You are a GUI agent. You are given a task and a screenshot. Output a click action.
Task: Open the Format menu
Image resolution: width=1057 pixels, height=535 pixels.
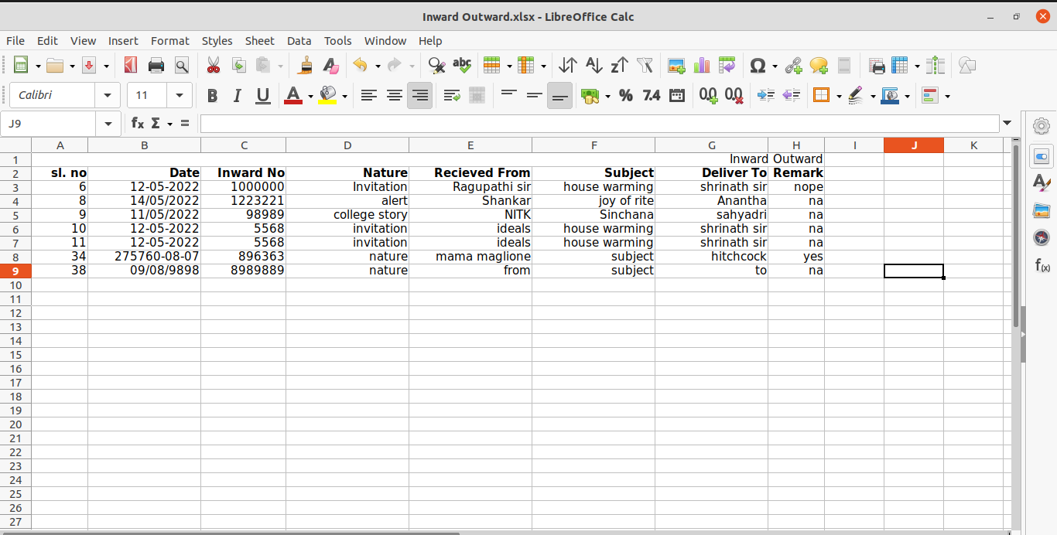tap(169, 41)
